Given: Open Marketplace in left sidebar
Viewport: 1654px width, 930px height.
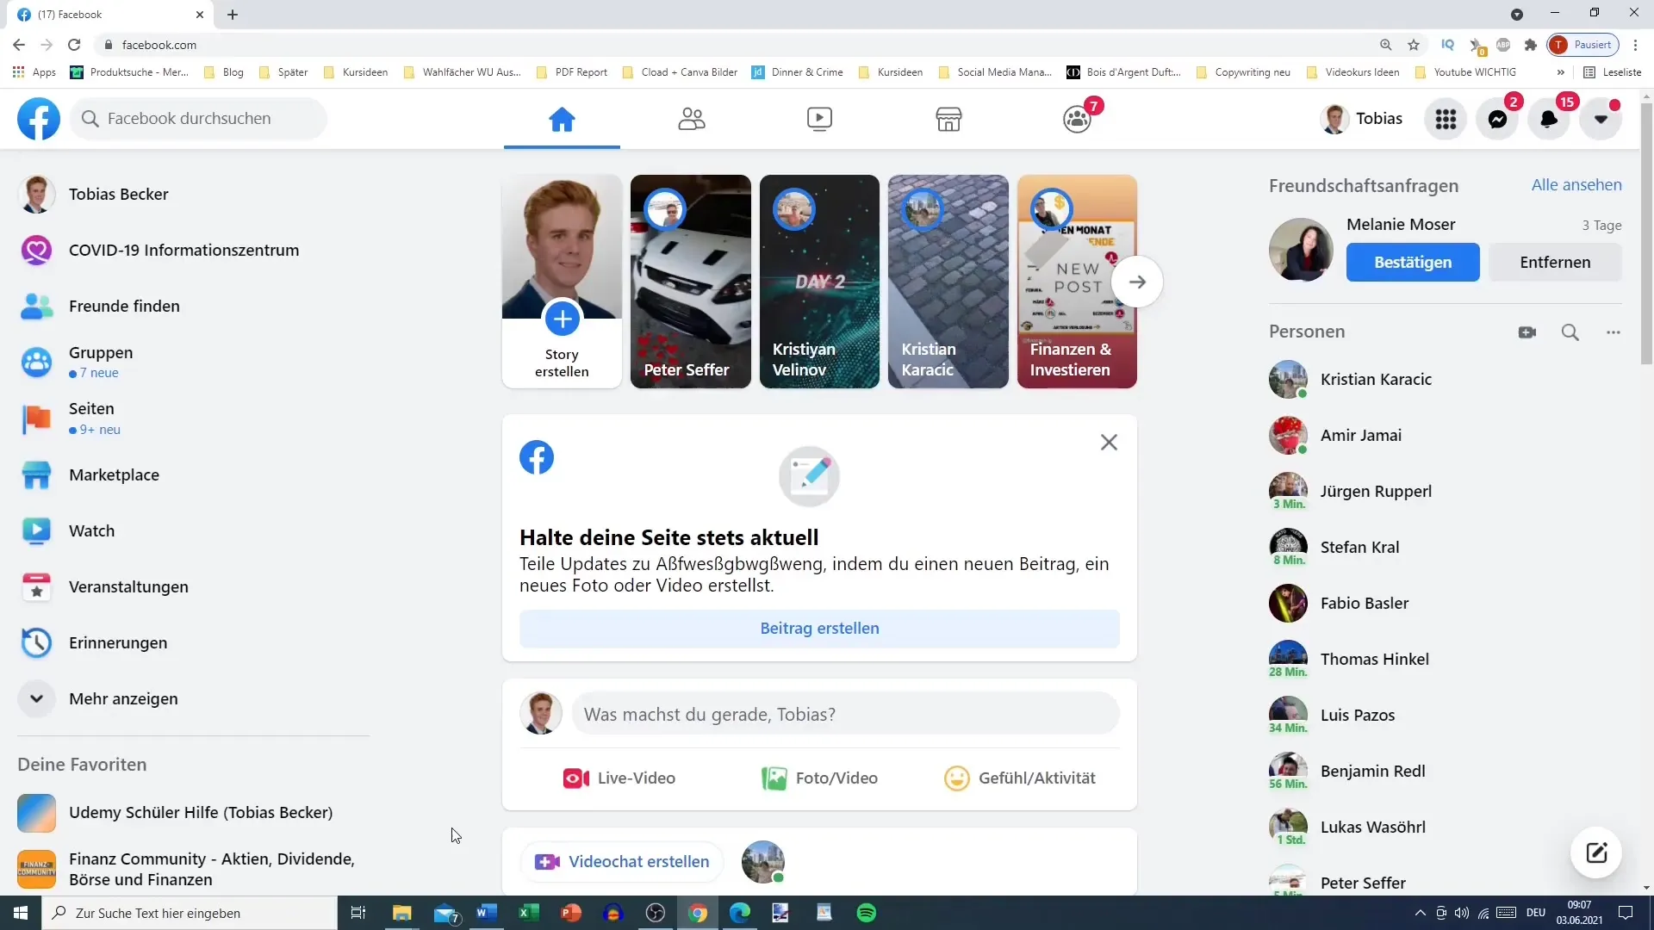Looking at the screenshot, I should 193,475.
